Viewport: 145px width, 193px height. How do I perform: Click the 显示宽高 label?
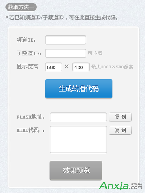click(28, 67)
